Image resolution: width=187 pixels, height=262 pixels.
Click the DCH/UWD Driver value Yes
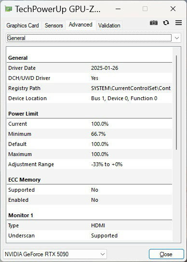(94, 78)
